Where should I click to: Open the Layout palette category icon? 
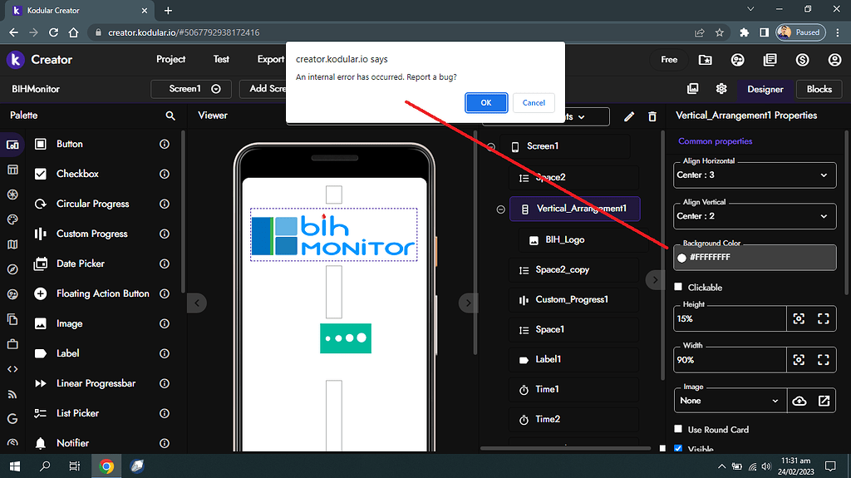pyautogui.click(x=12, y=170)
